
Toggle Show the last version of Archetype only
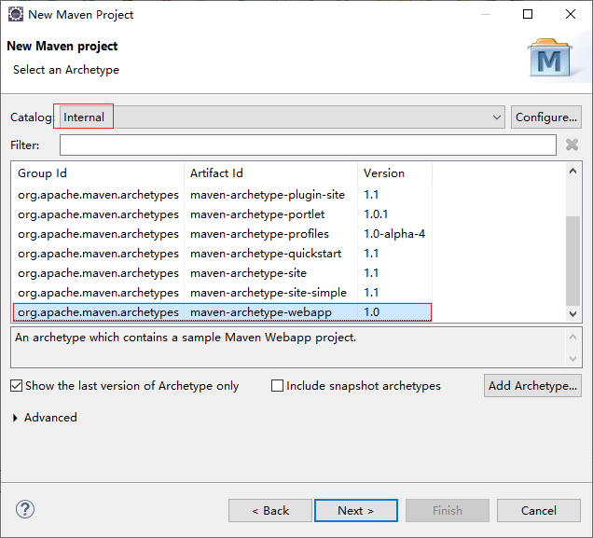click(16, 386)
